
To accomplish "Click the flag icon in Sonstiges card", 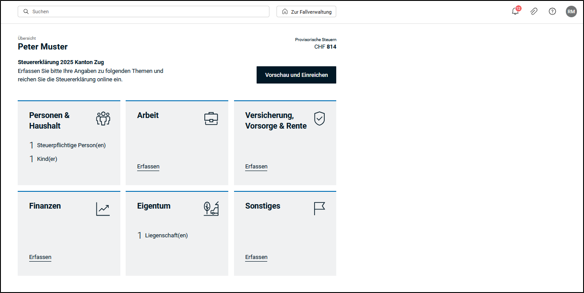I will point(319,209).
